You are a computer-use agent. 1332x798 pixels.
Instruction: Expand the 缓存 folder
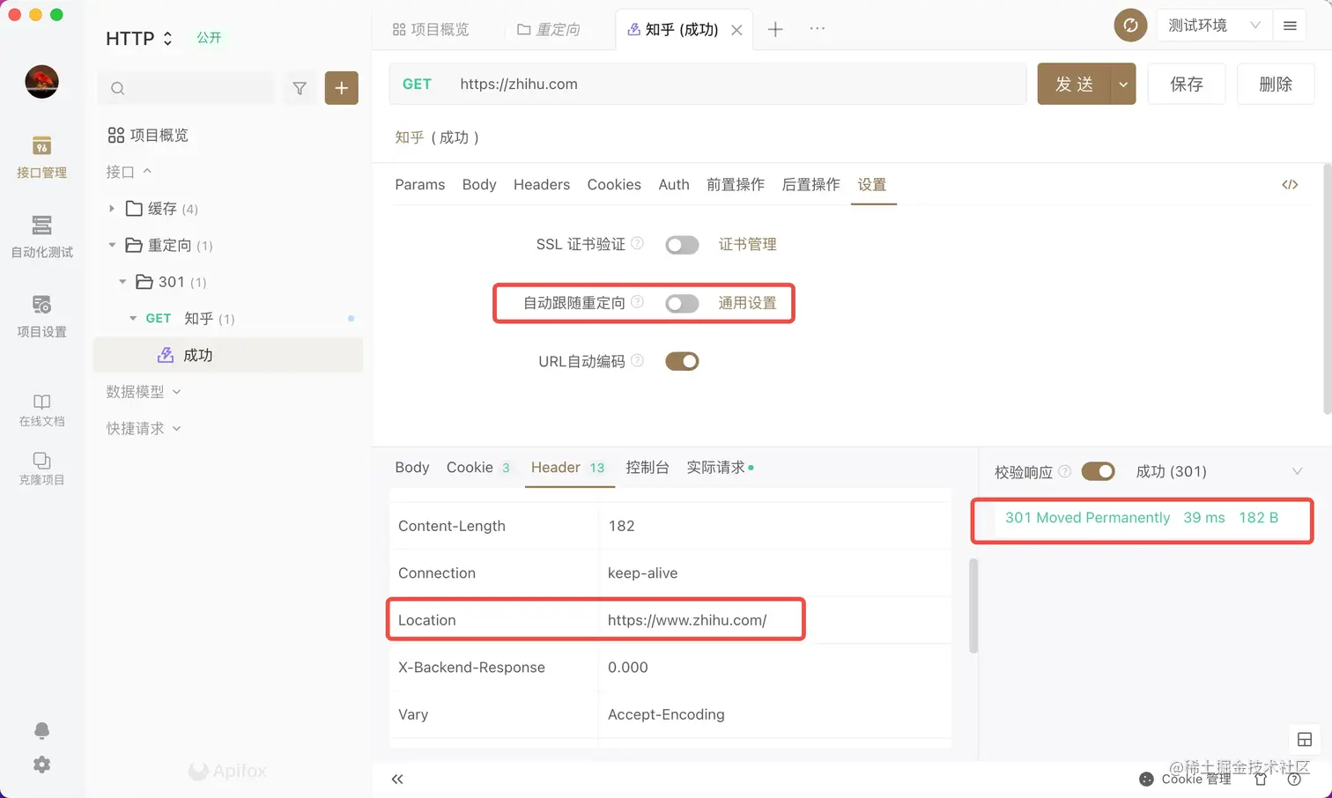pyautogui.click(x=112, y=209)
